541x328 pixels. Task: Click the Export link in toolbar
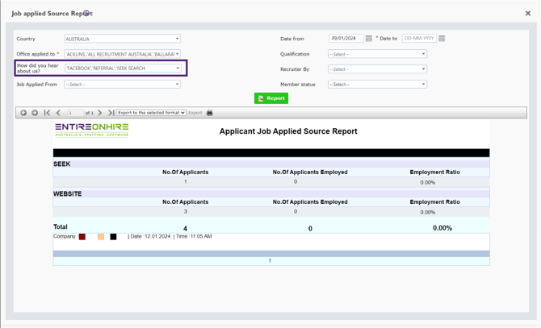195,113
